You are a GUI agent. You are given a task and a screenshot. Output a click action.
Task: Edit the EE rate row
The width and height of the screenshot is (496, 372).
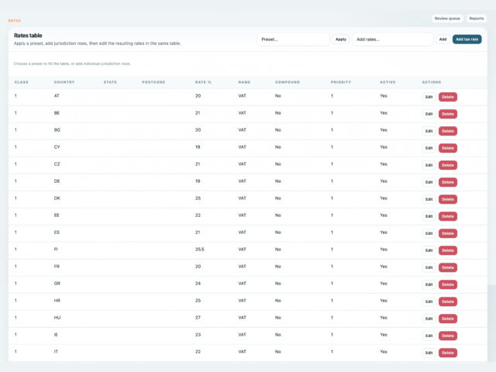tap(429, 216)
